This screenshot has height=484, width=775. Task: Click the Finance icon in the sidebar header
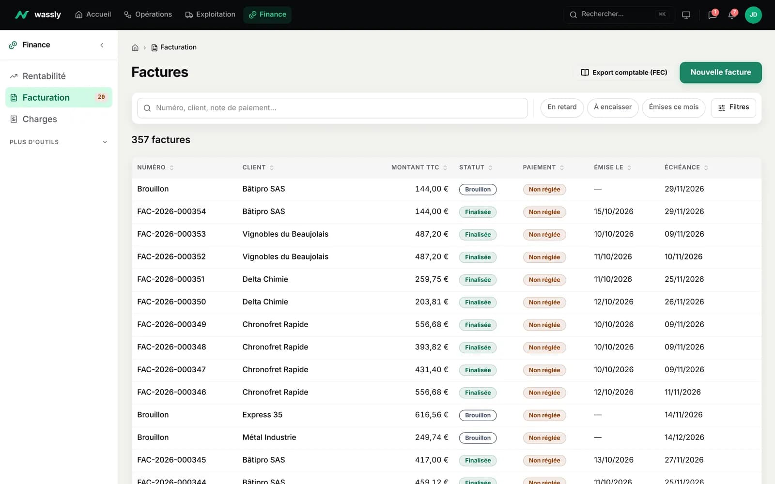click(x=13, y=45)
